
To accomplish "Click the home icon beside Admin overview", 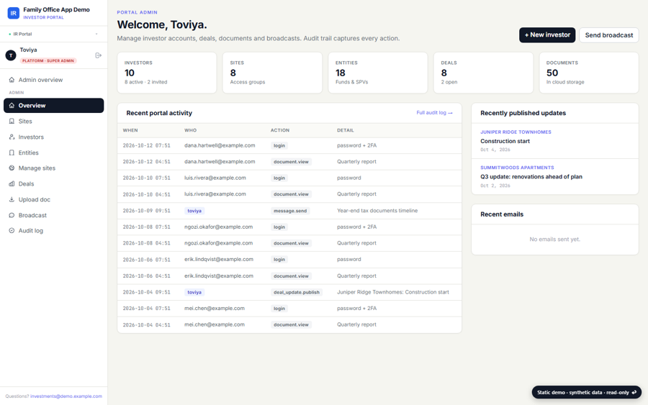I will pyautogui.click(x=12, y=80).
